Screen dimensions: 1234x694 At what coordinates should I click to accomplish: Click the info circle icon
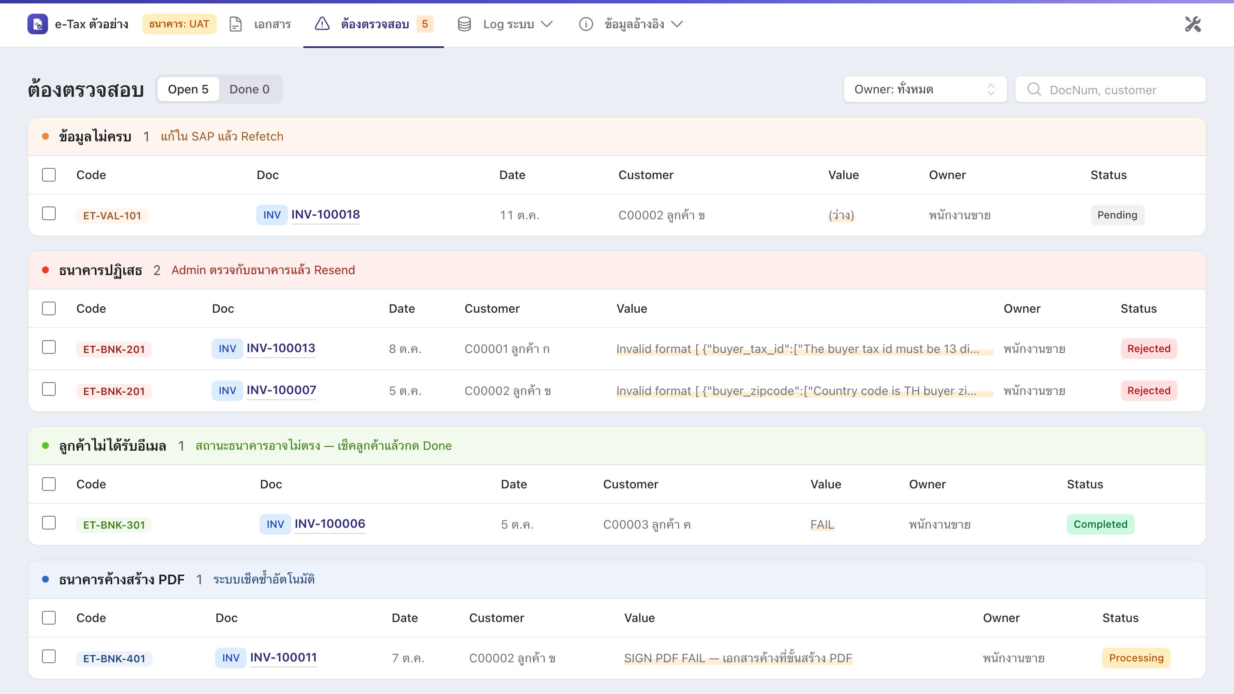pyautogui.click(x=586, y=24)
